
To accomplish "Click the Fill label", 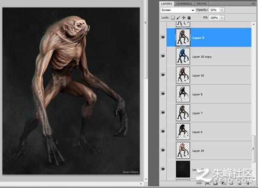I will coord(206,17).
